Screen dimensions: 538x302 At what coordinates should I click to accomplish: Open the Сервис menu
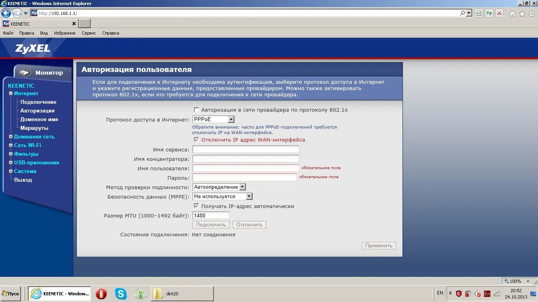tap(89, 33)
